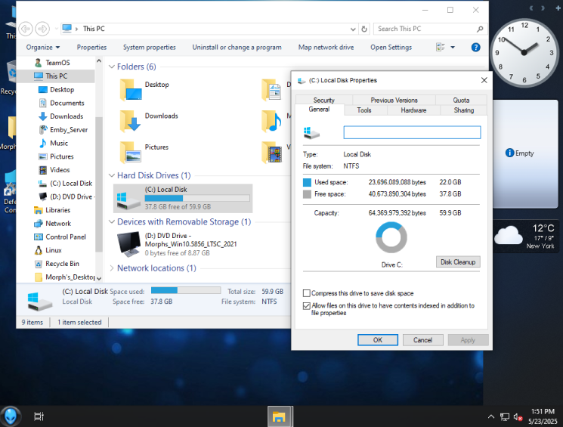This screenshot has width=563, height=427.
Task: Click the C: drive usage bar
Action: tap(197, 198)
